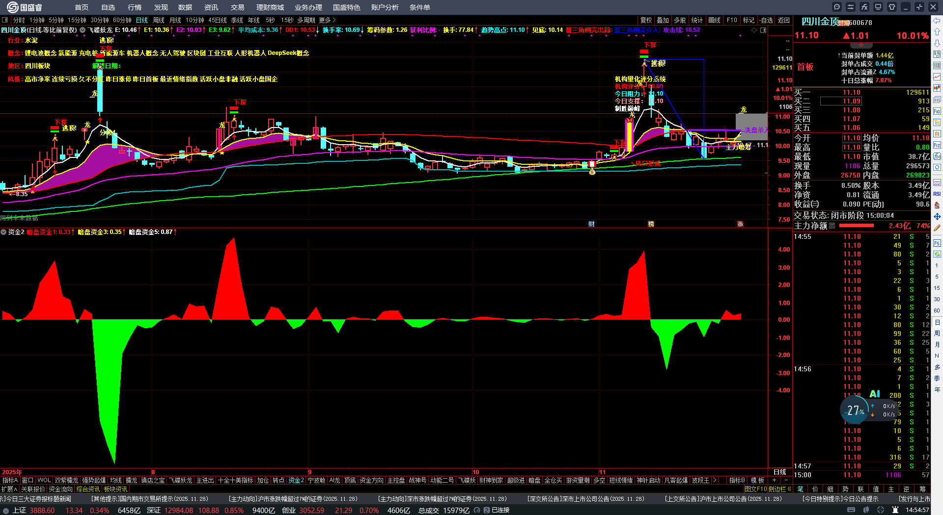Click the diamond icon above price axis

click(x=754, y=30)
